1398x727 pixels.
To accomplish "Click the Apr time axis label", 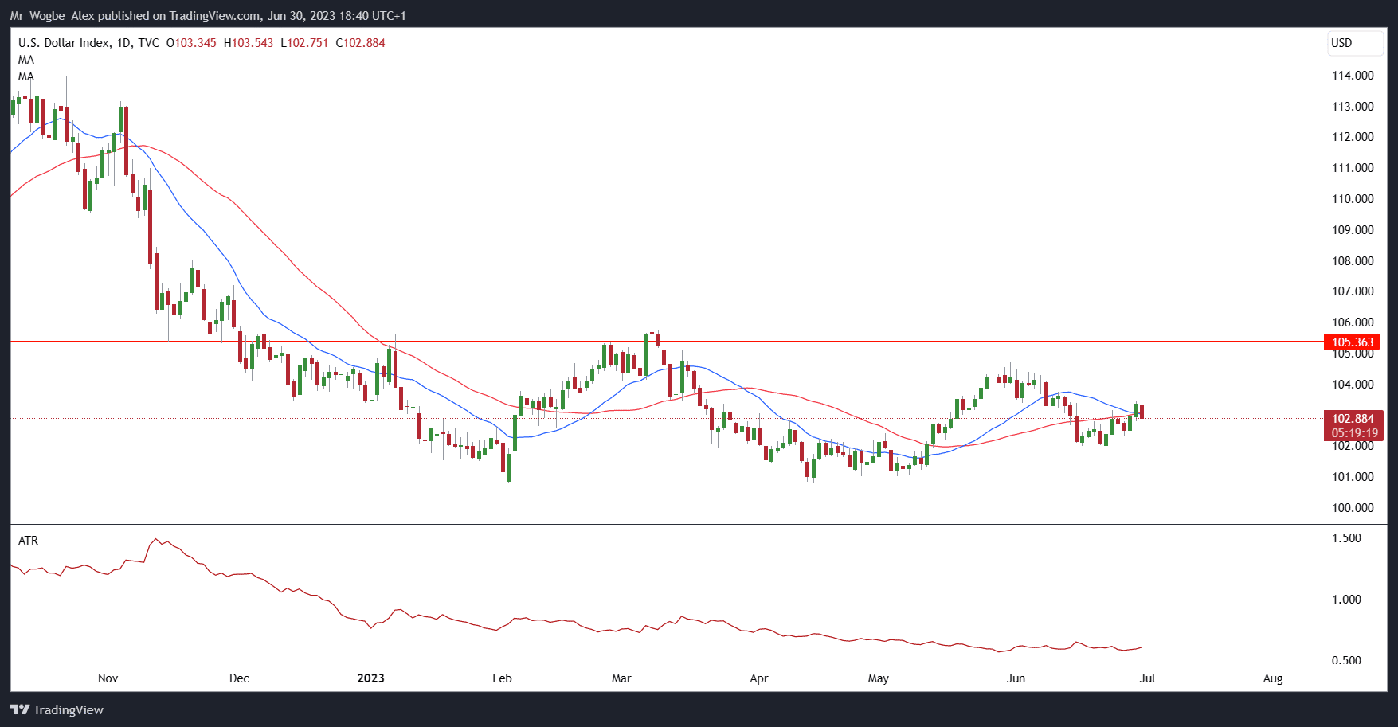I will pos(759,678).
